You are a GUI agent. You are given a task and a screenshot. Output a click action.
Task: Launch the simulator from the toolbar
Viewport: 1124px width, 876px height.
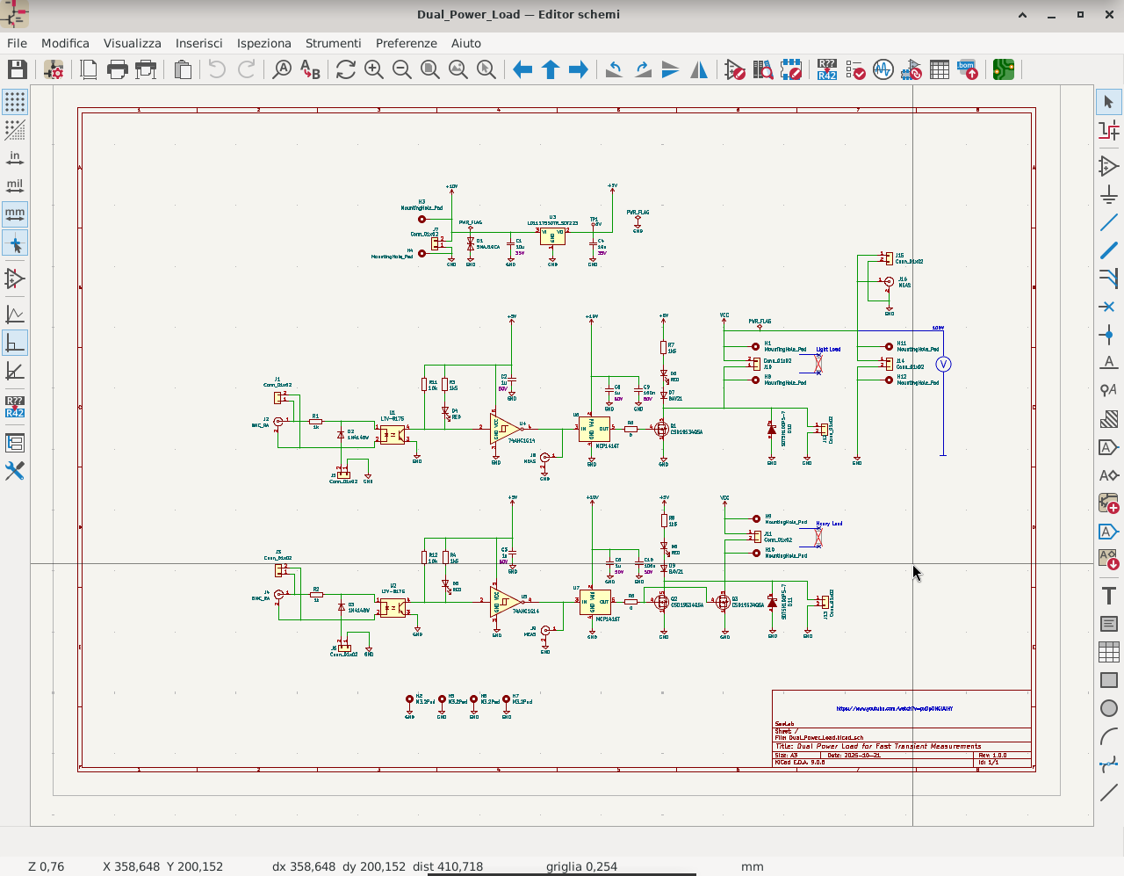[x=883, y=69]
